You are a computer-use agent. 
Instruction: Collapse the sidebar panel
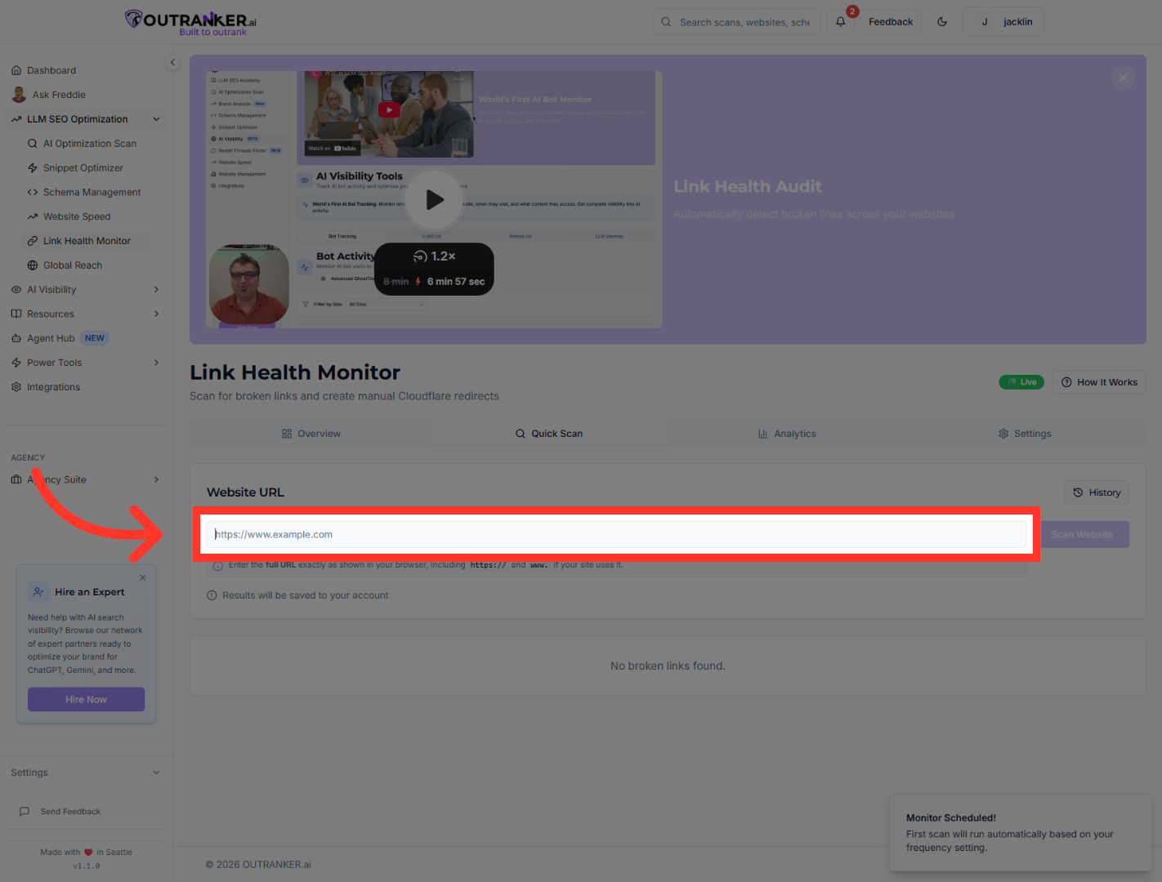pos(172,62)
